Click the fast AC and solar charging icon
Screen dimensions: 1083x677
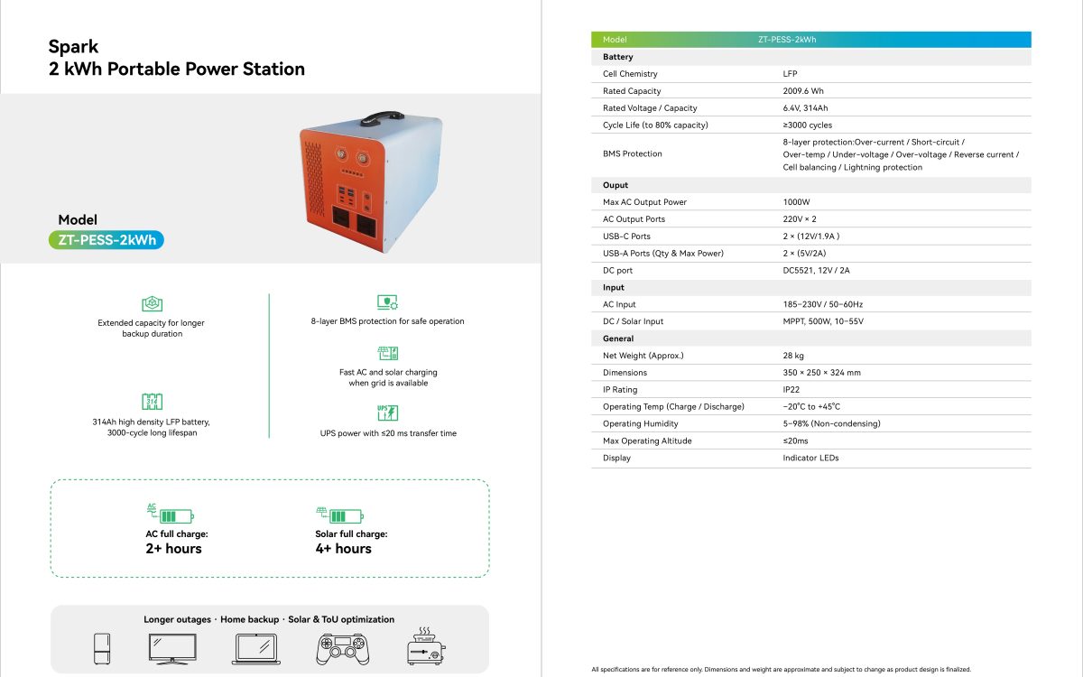pos(387,353)
